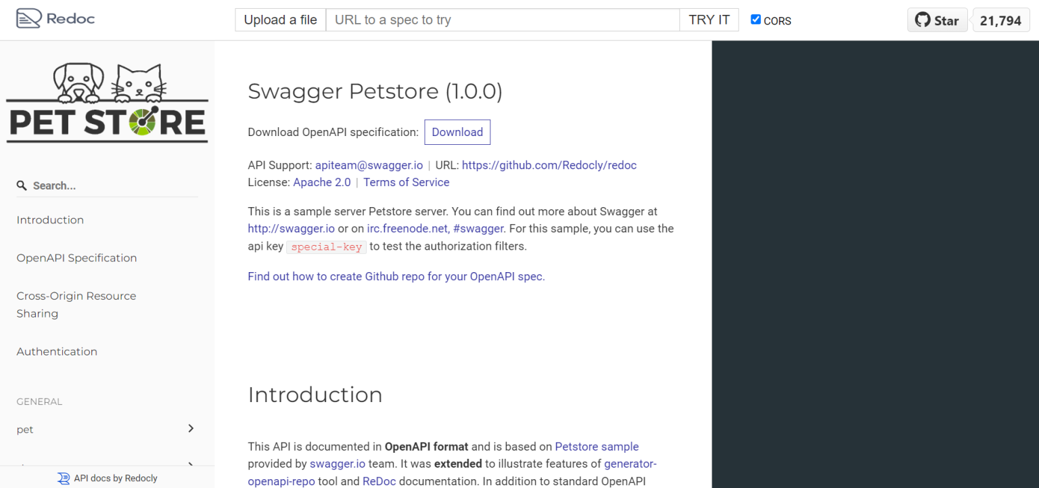
Task: Select Cross-Origin Resource Sharing in sidebar
Action: coord(76,304)
